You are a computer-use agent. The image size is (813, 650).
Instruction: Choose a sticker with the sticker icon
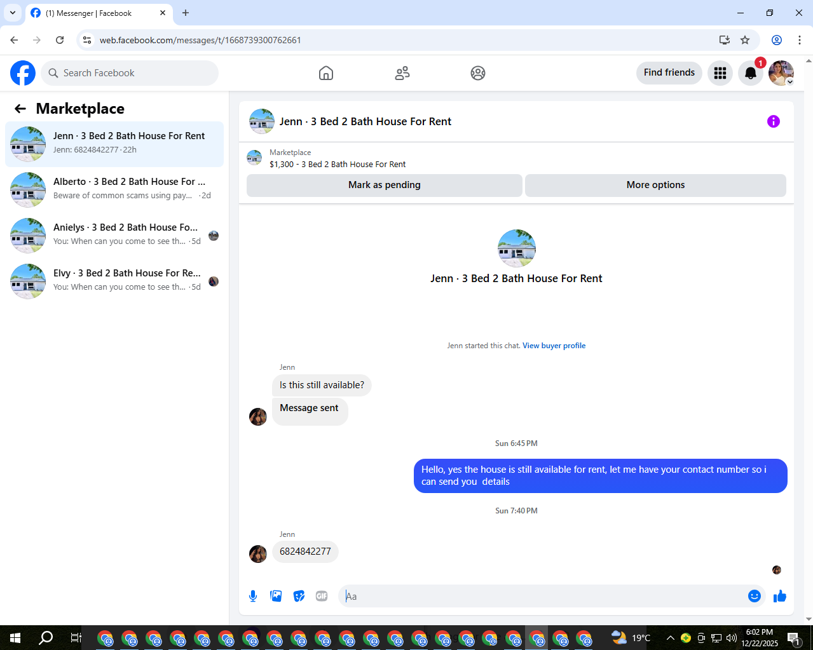tap(299, 596)
